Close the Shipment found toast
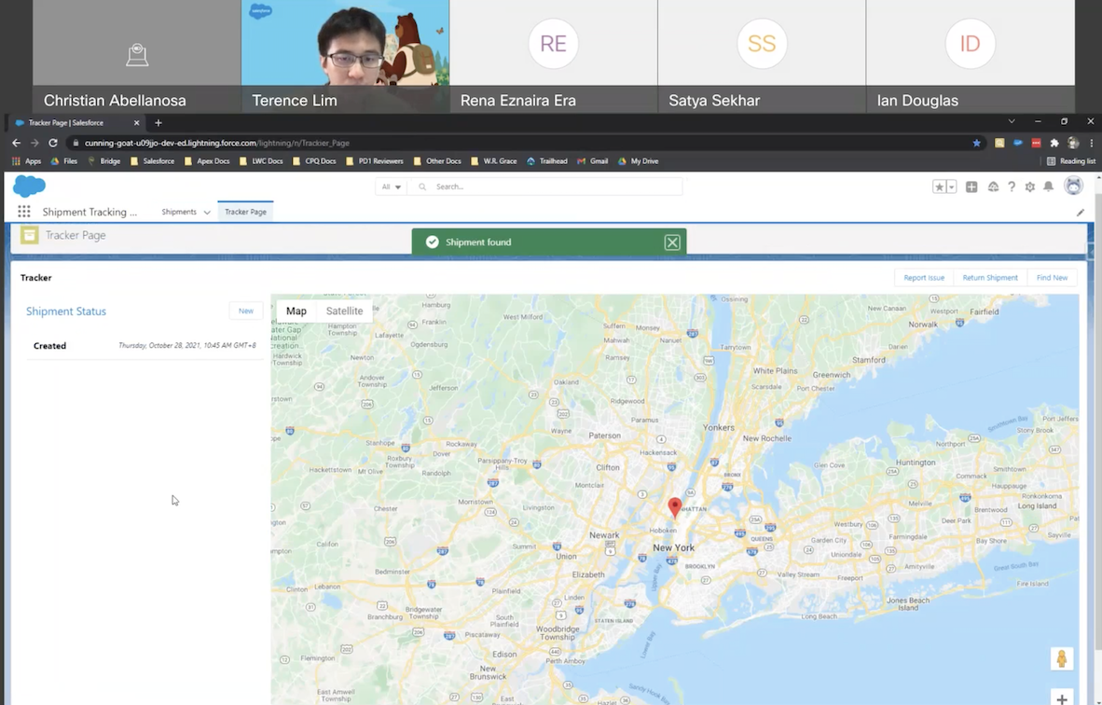This screenshot has height=705, width=1102. (672, 242)
